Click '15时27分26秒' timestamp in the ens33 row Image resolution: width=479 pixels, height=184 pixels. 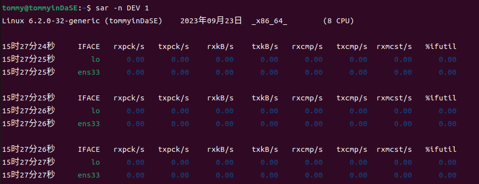[x=28, y=123]
